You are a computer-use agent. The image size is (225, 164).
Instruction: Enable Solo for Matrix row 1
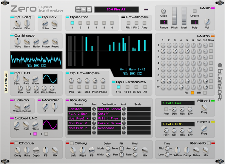pyautogui.click(x=211, y=45)
